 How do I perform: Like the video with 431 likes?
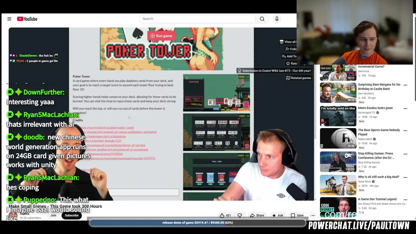tap(225, 215)
